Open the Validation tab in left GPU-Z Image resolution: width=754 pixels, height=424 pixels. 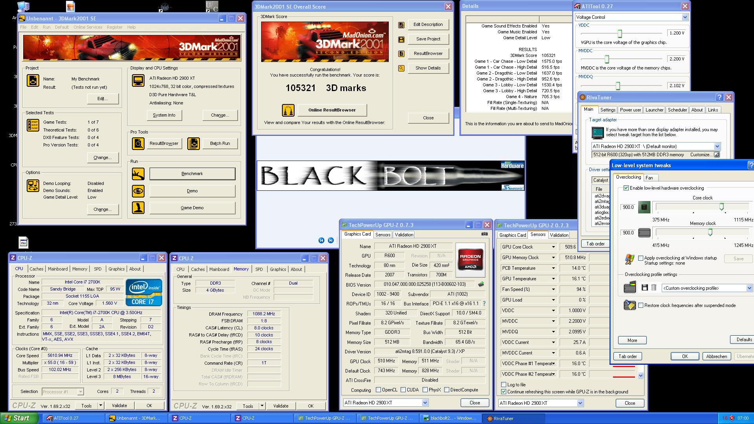coord(404,235)
